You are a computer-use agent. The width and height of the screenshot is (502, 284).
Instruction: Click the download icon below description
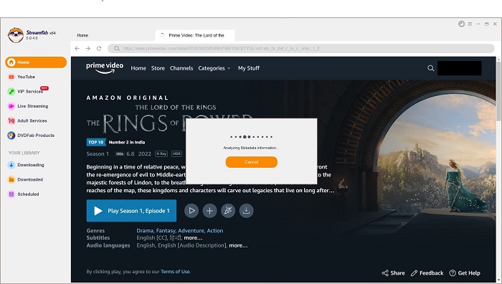[x=246, y=211]
